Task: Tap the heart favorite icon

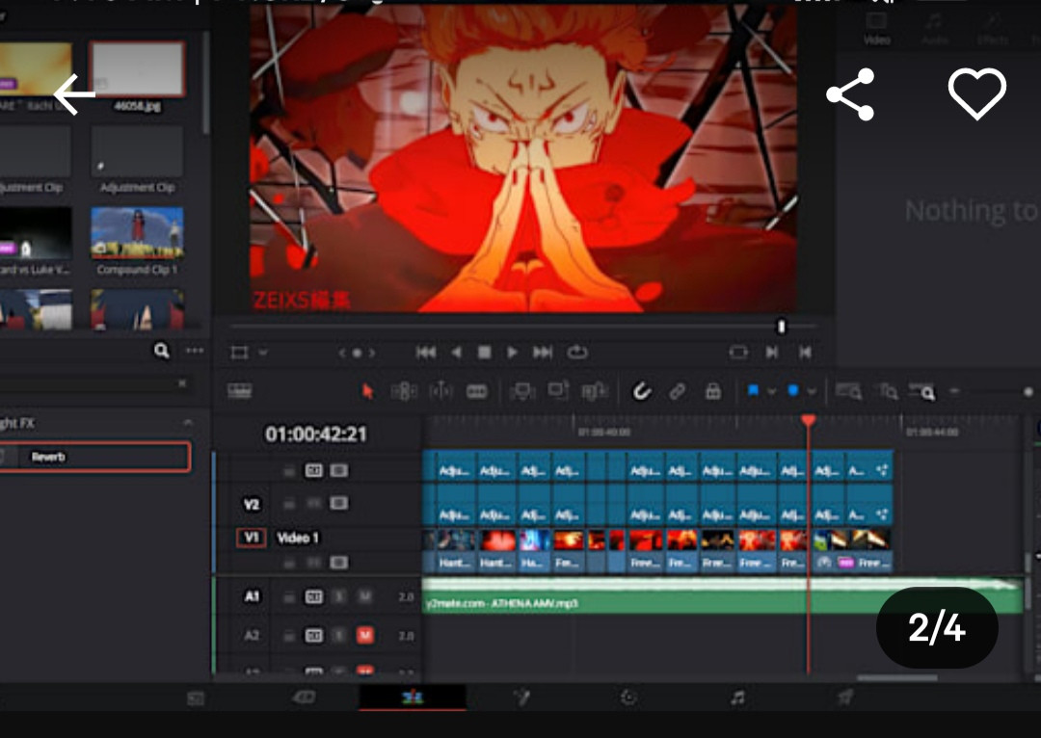Action: coord(977,93)
